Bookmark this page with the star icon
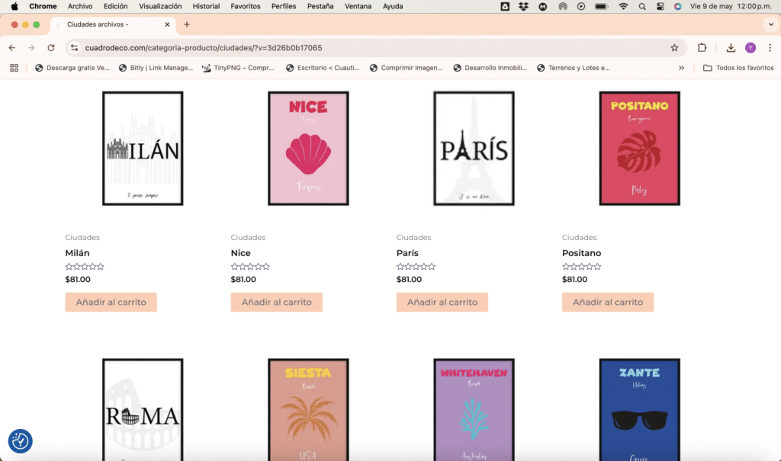 point(674,47)
